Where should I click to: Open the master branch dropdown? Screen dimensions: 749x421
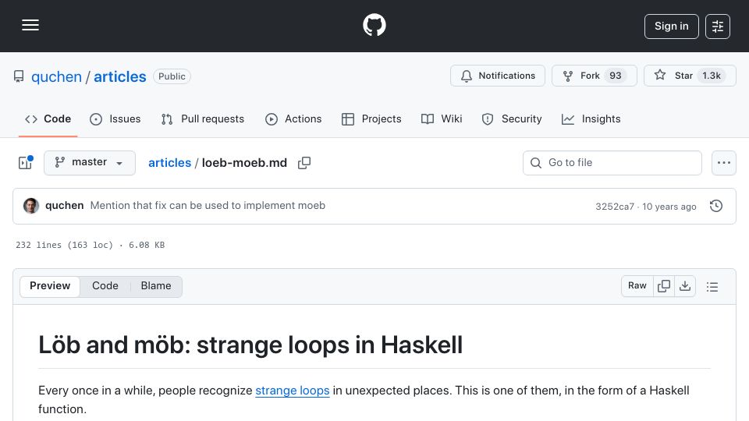[x=89, y=163]
